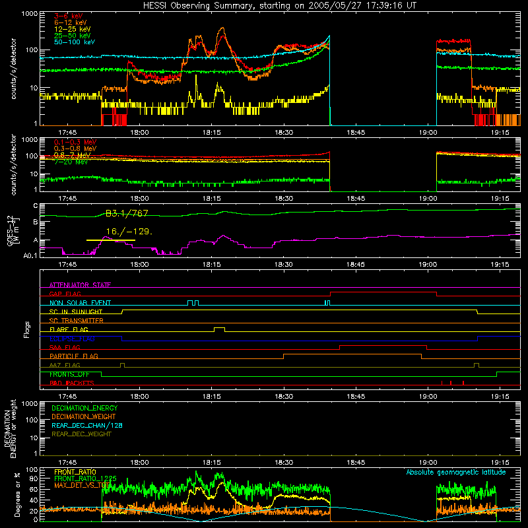Click the FRONT_RATIO legend label

click(x=75, y=472)
